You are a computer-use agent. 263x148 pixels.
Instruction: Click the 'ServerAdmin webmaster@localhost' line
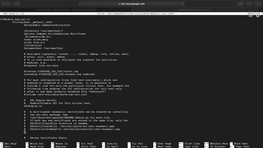(47, 25)
